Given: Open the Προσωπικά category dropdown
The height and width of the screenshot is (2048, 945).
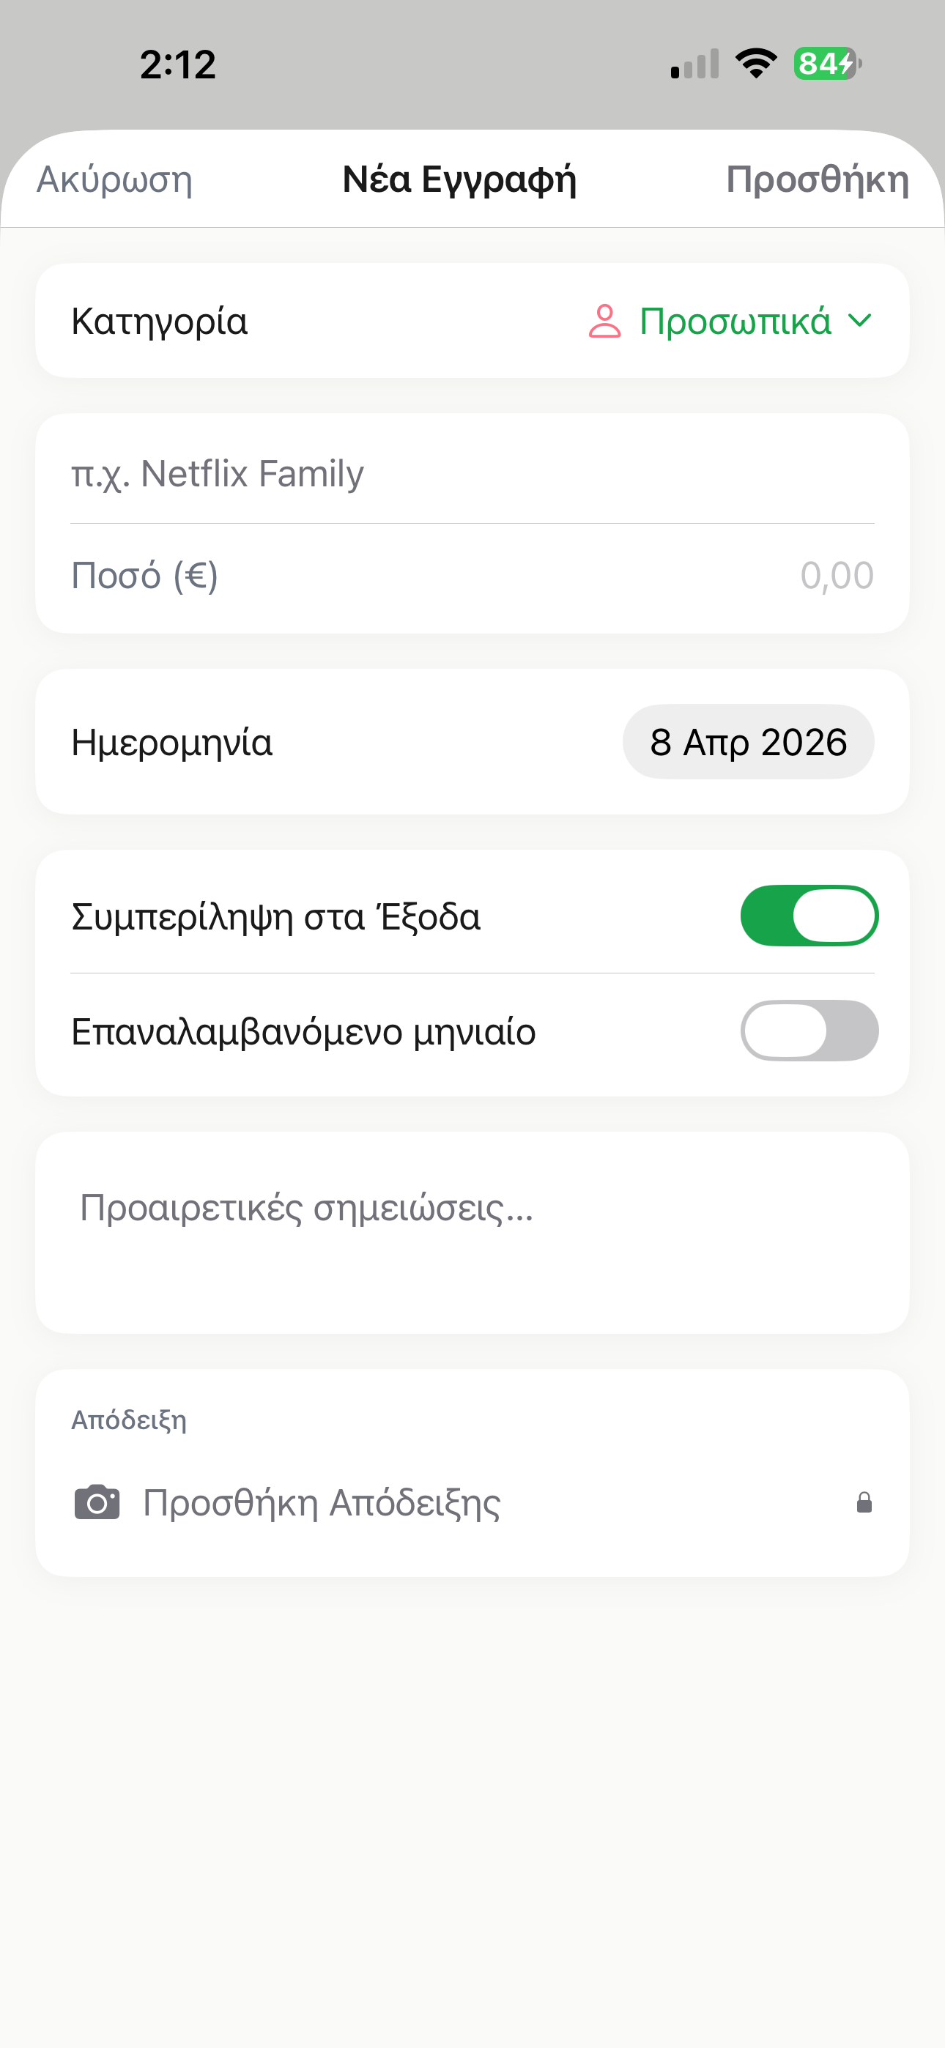Looking at the screenshot, I should point(735,322).
